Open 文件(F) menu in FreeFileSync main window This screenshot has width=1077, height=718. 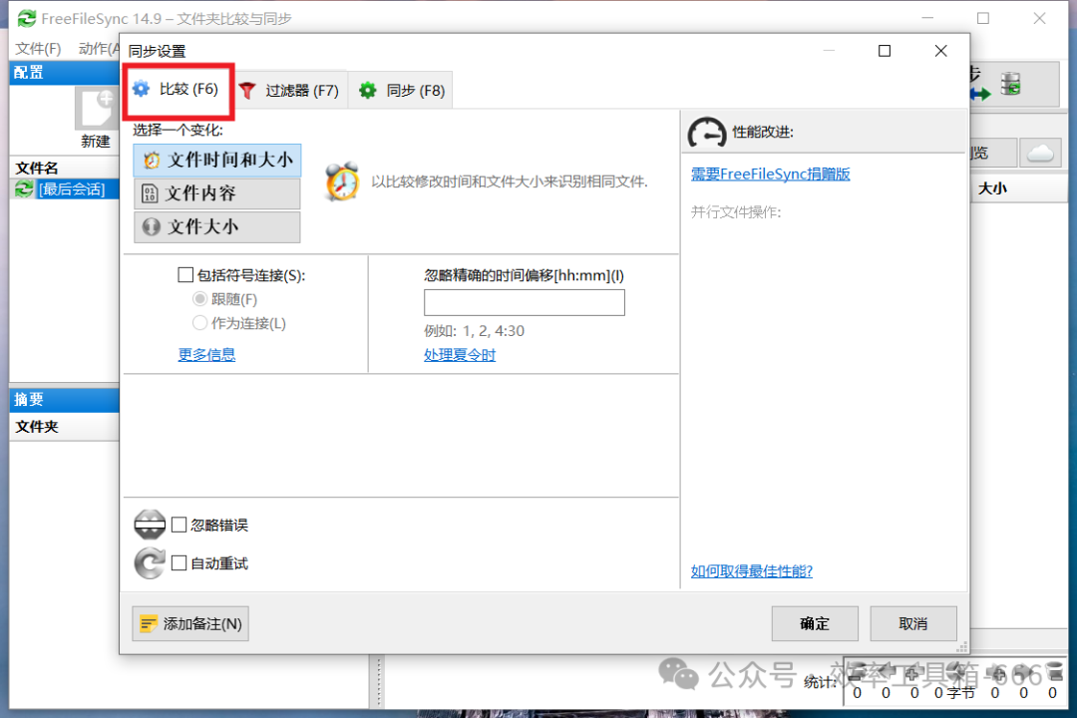pos(38,48)
